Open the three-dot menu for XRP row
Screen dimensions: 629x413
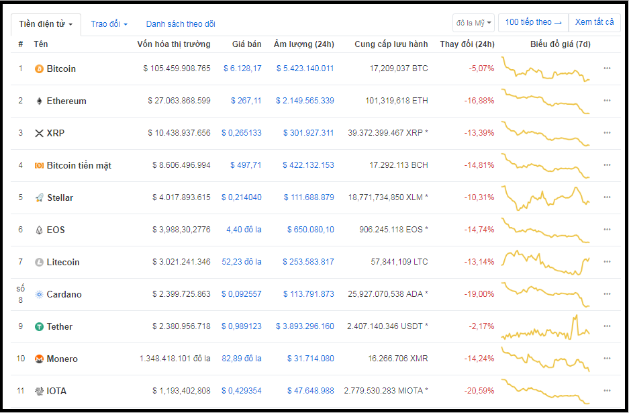[x=607, y=132]
